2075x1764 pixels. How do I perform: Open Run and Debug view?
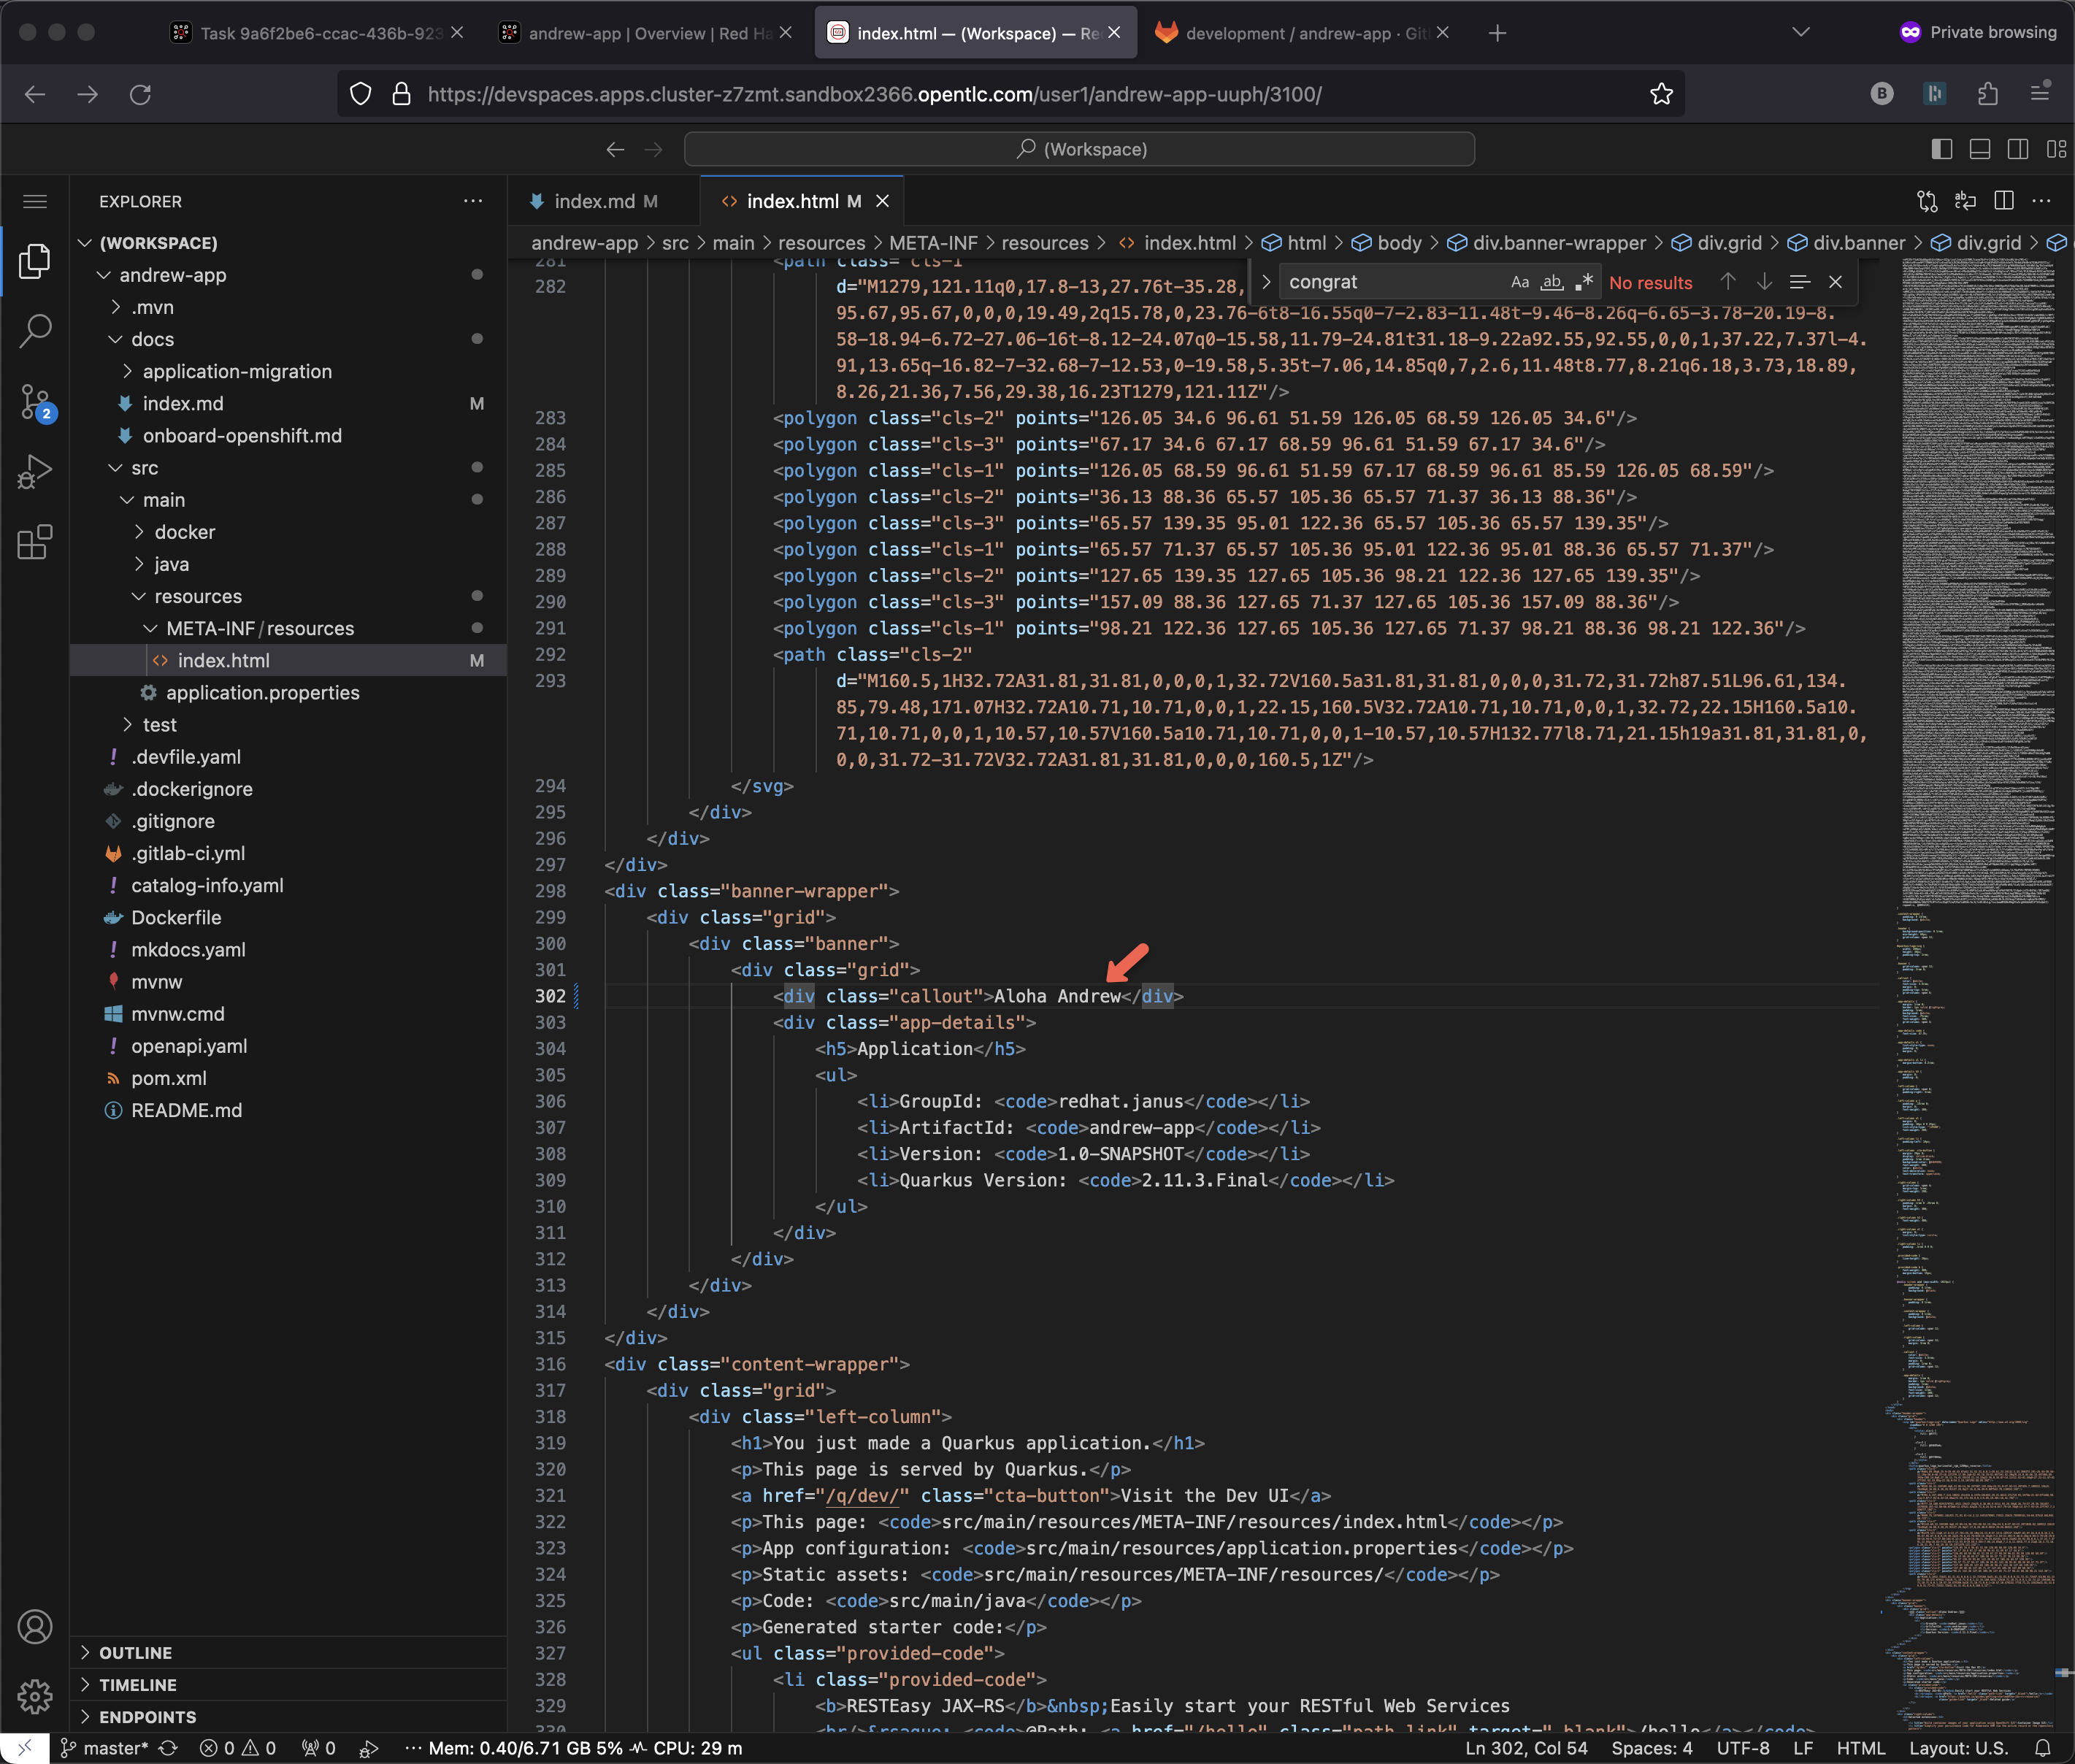coord(35,472)
